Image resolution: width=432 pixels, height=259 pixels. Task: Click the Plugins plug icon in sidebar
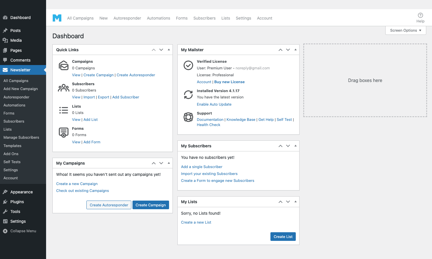5,202
